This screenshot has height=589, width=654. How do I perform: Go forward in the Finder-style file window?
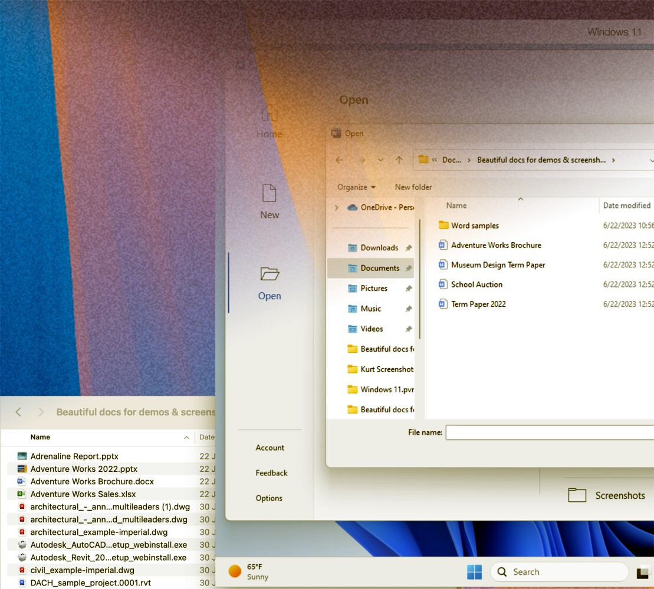(41, 412)
